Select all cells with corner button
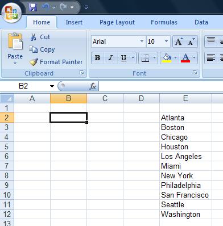The width and height of the screenshot is (223, 226). pos(7,98)
